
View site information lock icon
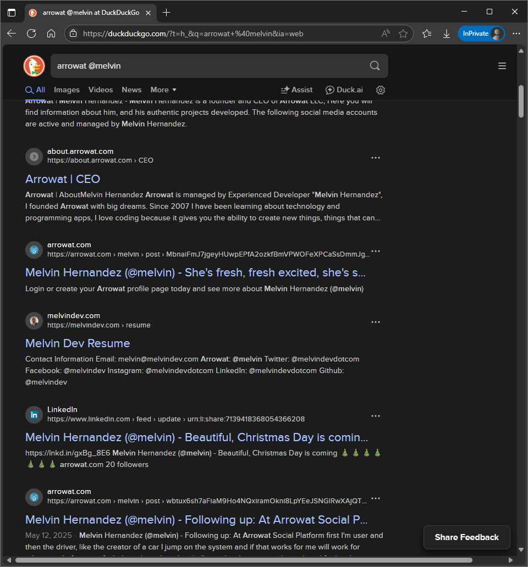click(x=73, y=34)
